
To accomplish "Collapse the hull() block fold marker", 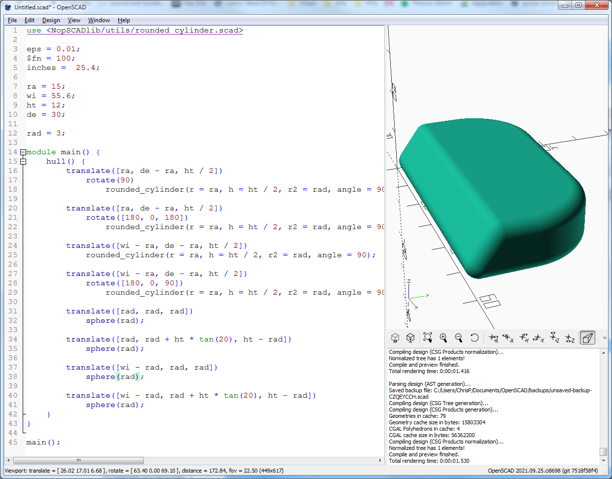I will tap(23, 162).
